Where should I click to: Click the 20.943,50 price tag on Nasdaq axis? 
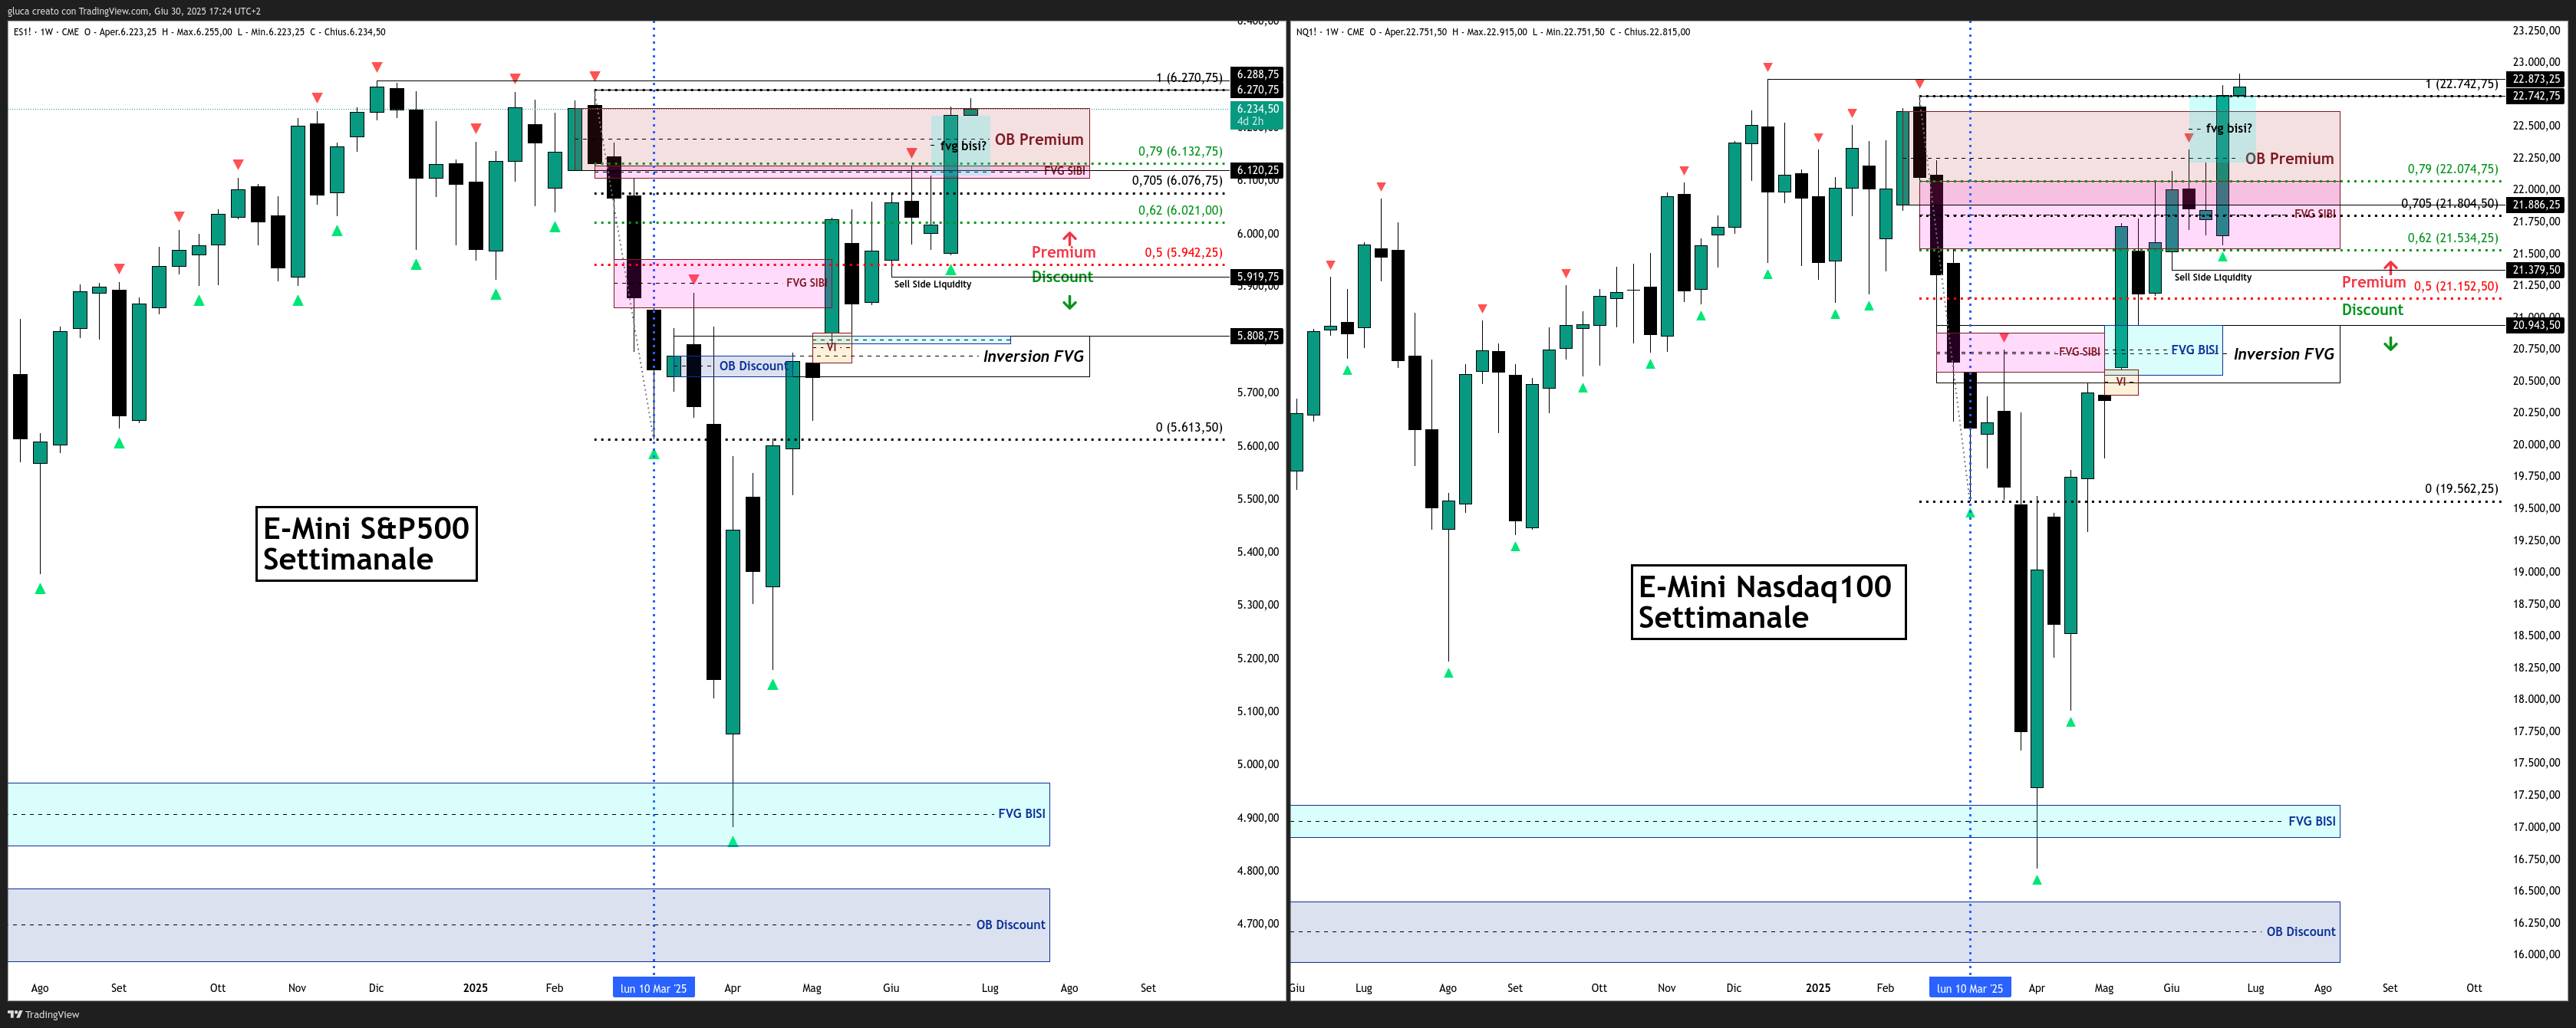point(2535,325)
